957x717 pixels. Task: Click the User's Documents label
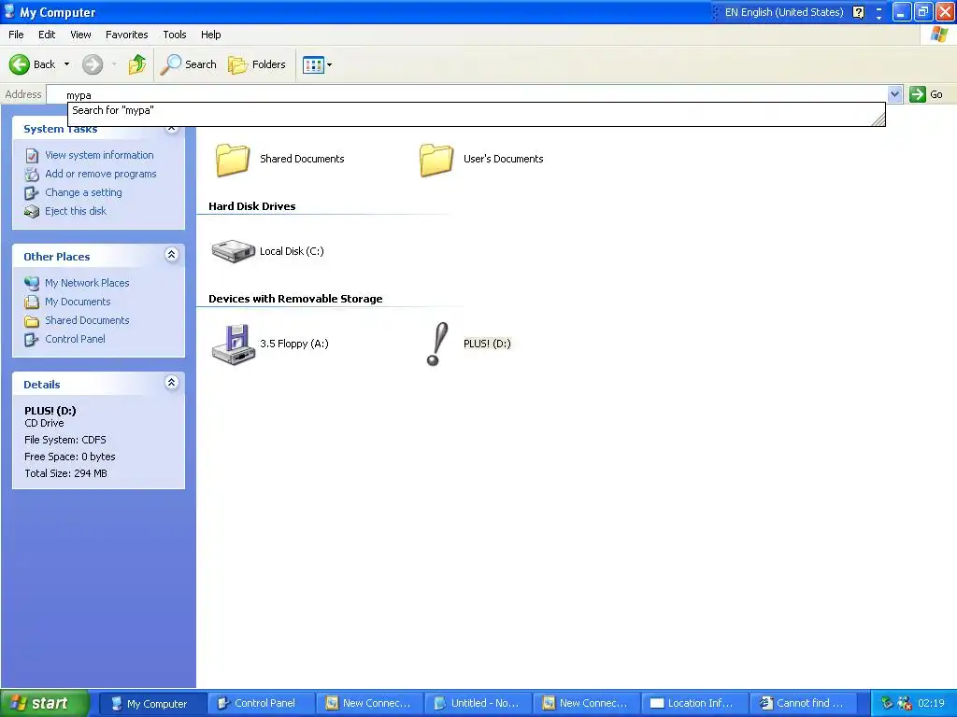pyautogui.click(x=504, y=159)
